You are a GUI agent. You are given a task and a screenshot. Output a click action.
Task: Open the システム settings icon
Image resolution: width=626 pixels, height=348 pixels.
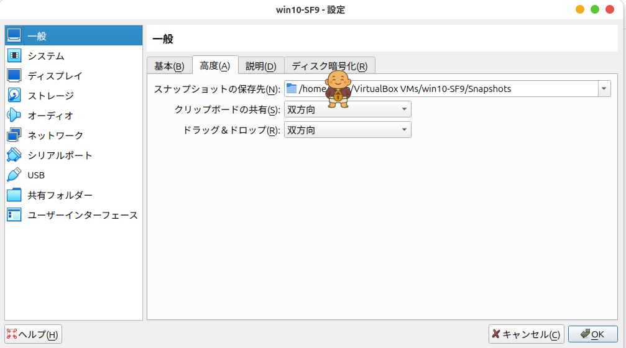point(14,56)
